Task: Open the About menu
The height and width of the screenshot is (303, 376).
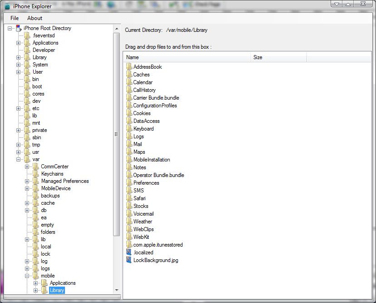Action: 35,18
